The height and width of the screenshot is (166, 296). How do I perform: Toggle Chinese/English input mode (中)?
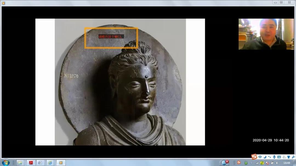tap(260, 157)
